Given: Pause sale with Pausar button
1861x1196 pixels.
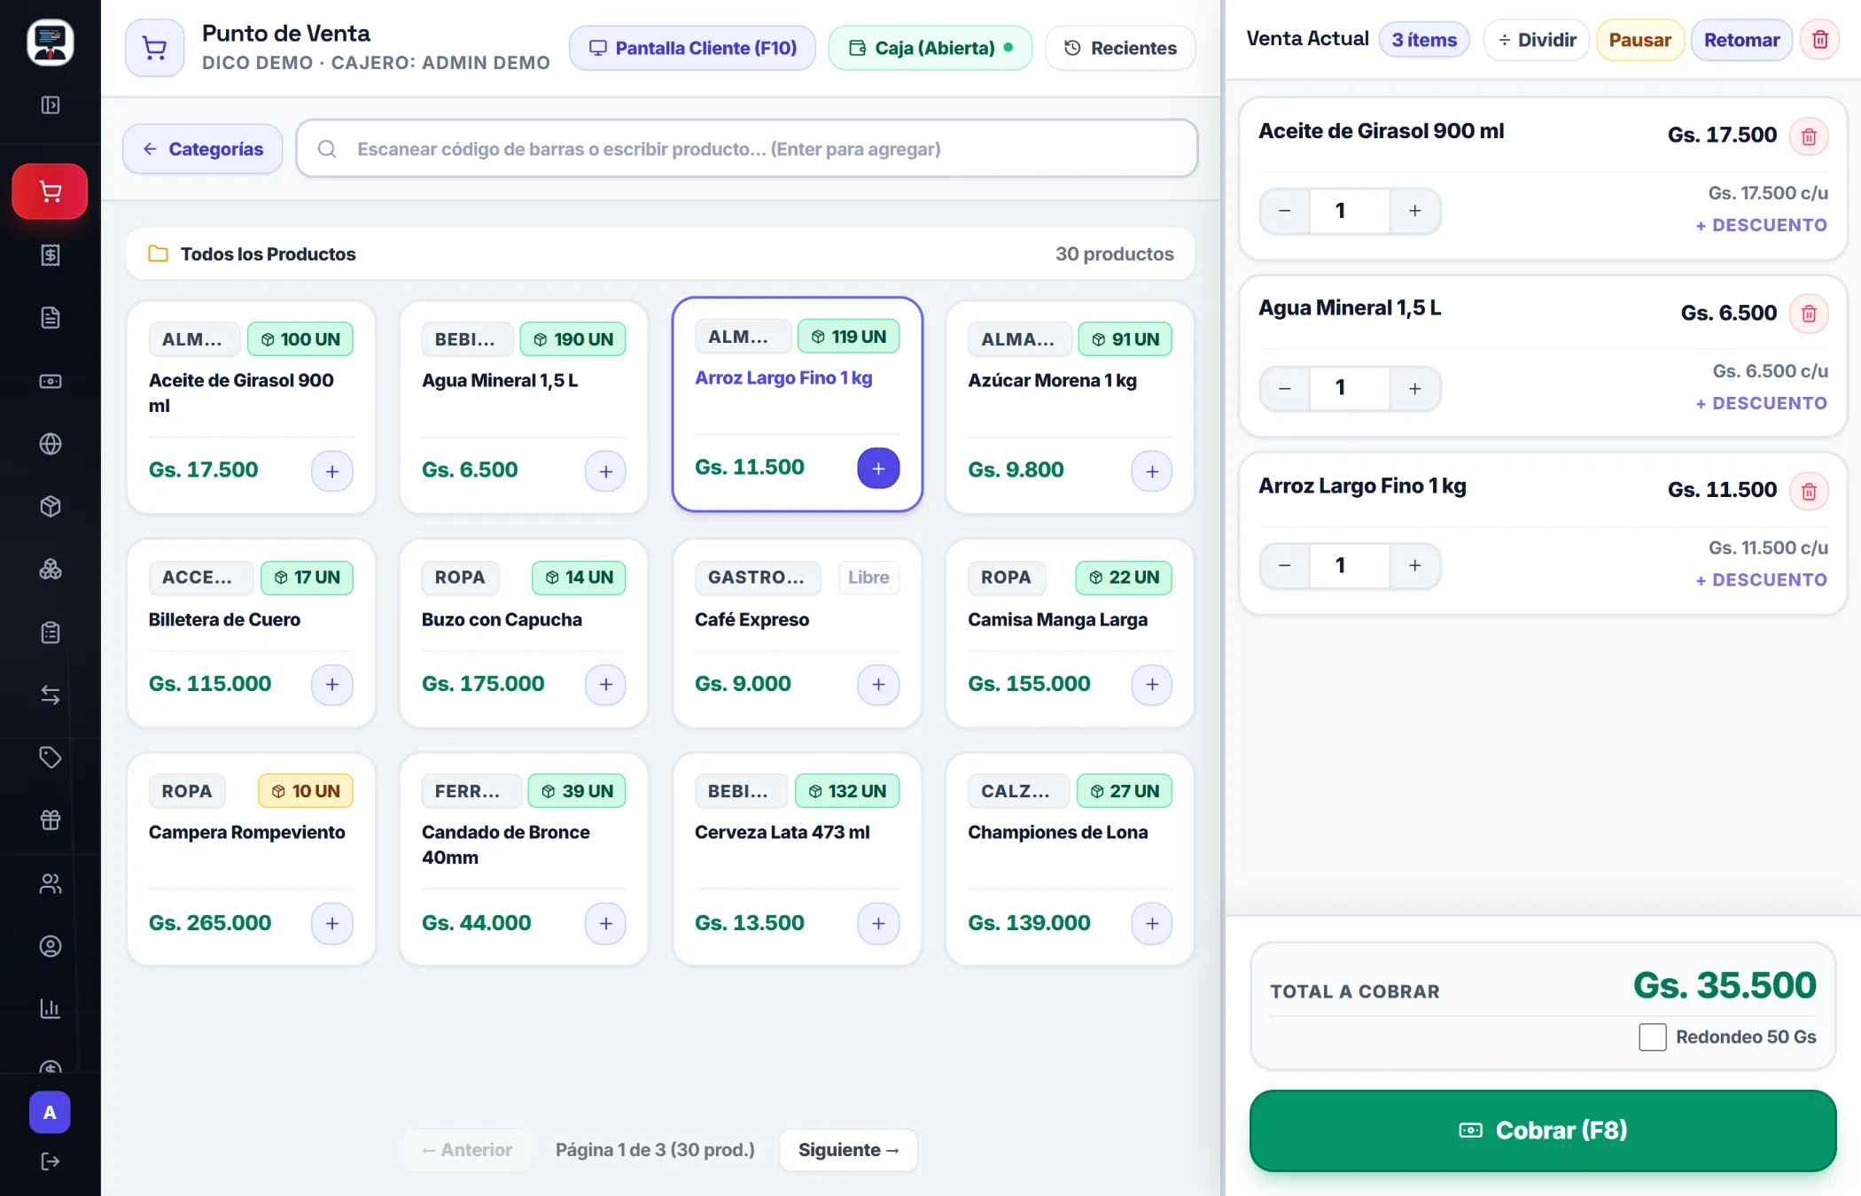Looking at the screenshot, I should [x=1640, y=40].
